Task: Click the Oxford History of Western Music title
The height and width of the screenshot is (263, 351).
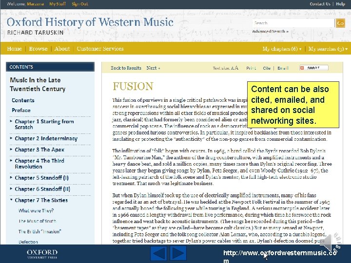Action: (90, 22)
